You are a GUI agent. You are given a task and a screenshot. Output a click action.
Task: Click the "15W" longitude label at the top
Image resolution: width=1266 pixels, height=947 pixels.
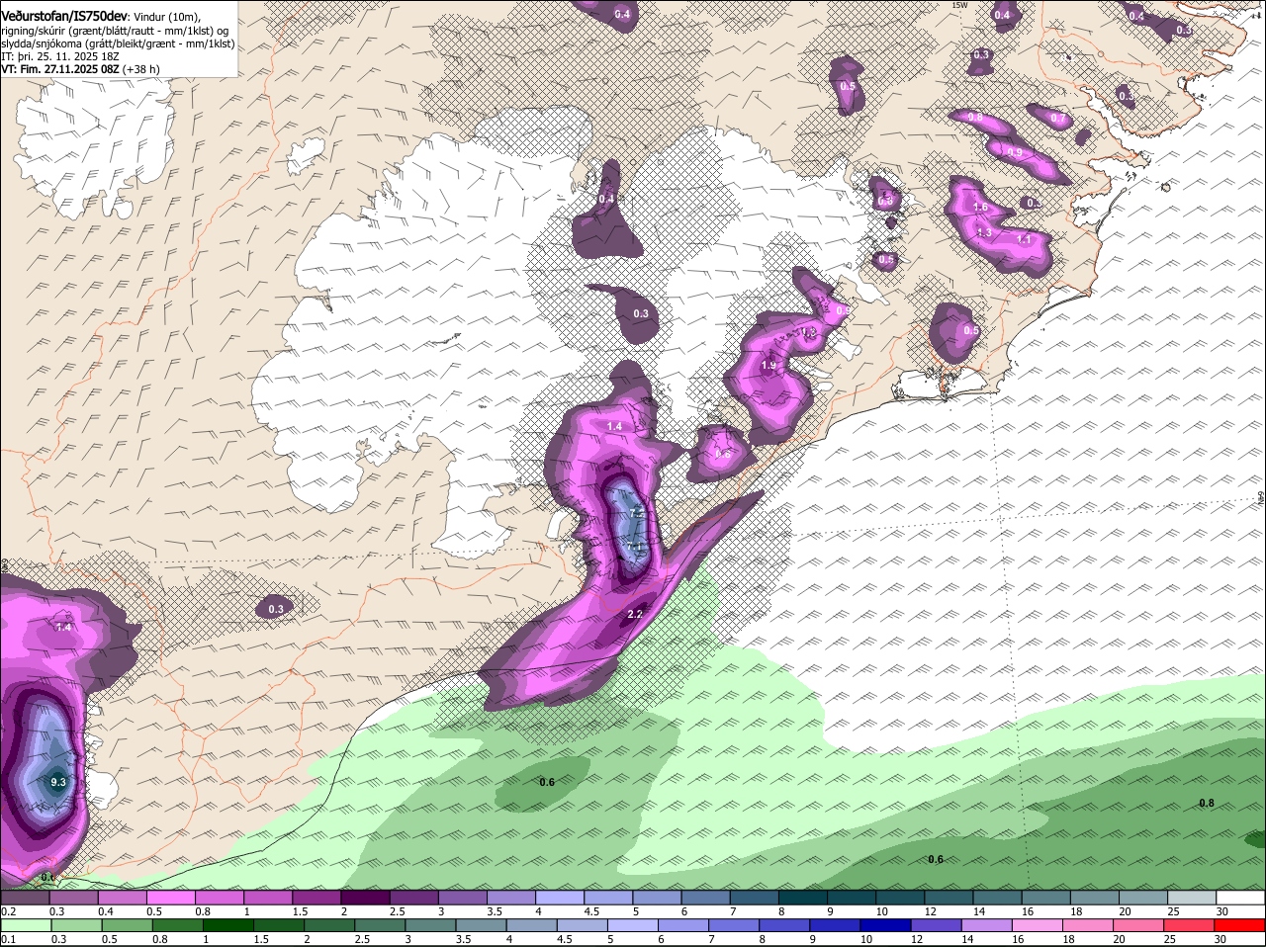pos(958,5)
